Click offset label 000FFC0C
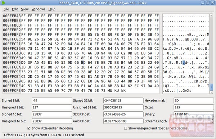Screen dimensions: 216x139 pos(12,39)
